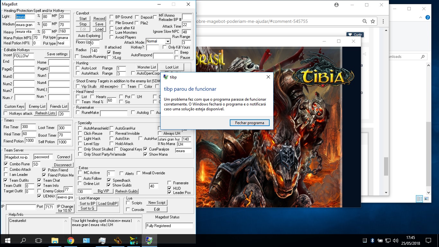Uncheck the Beep checkbox under If attacked
This screenshot has width=439, height=247.
pos(109,52)
